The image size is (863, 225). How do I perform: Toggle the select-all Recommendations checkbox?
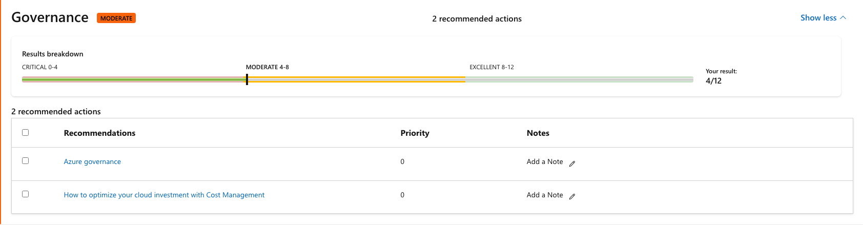(x=25, y=132)
